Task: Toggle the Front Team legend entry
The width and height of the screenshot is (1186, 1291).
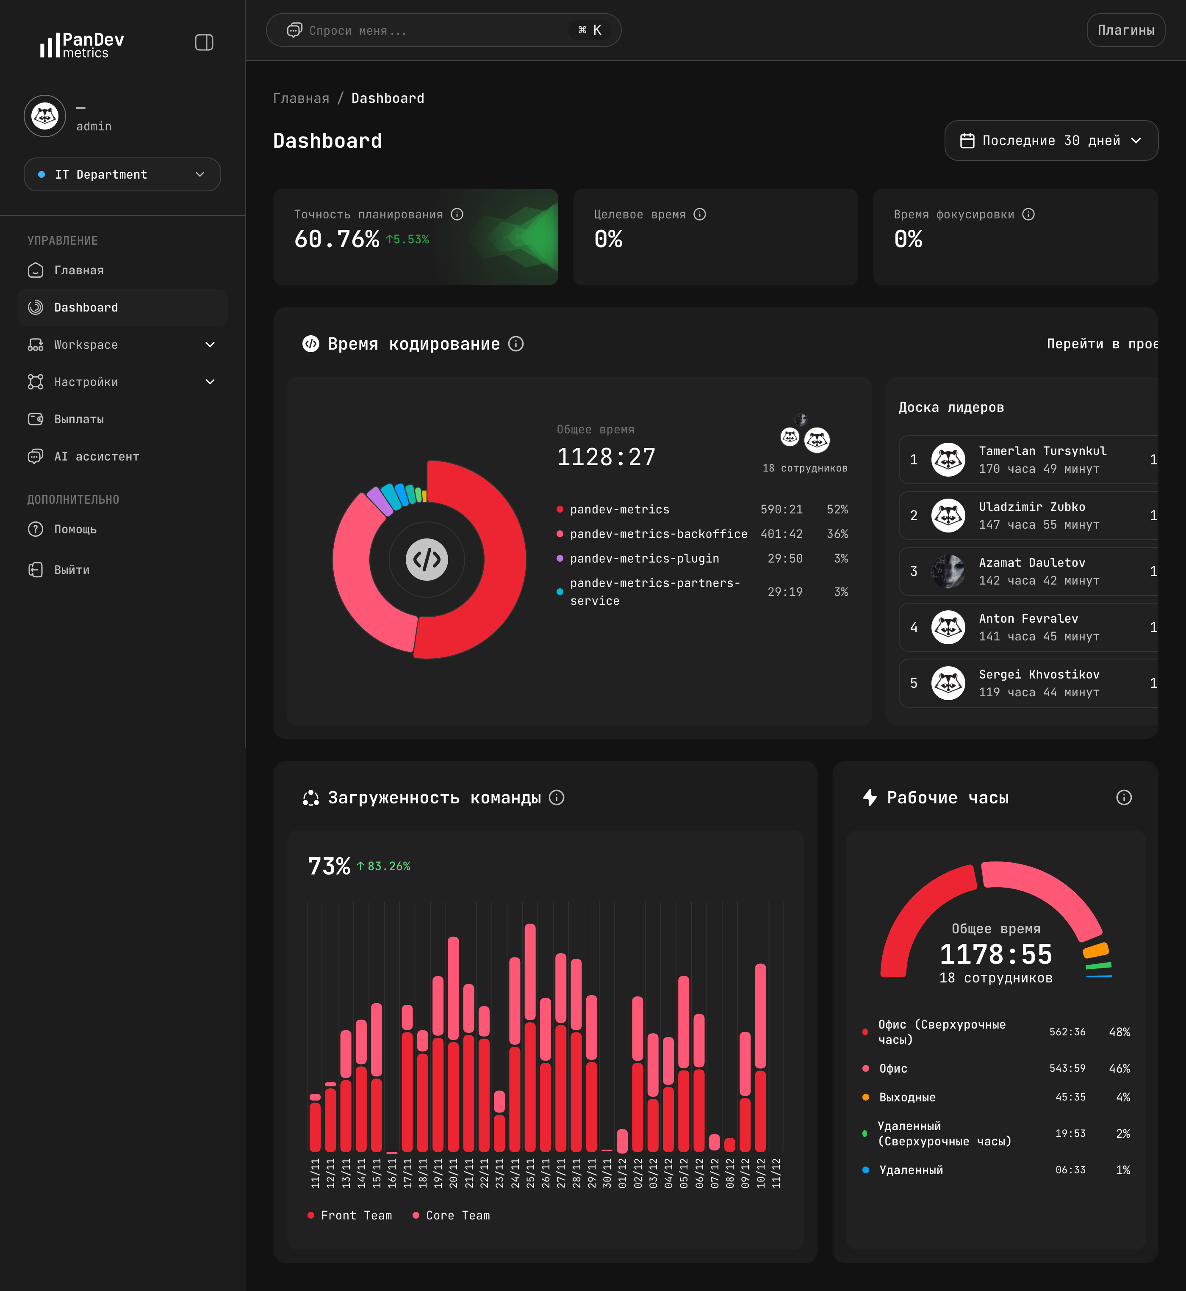Action: tap(351, 1215)
